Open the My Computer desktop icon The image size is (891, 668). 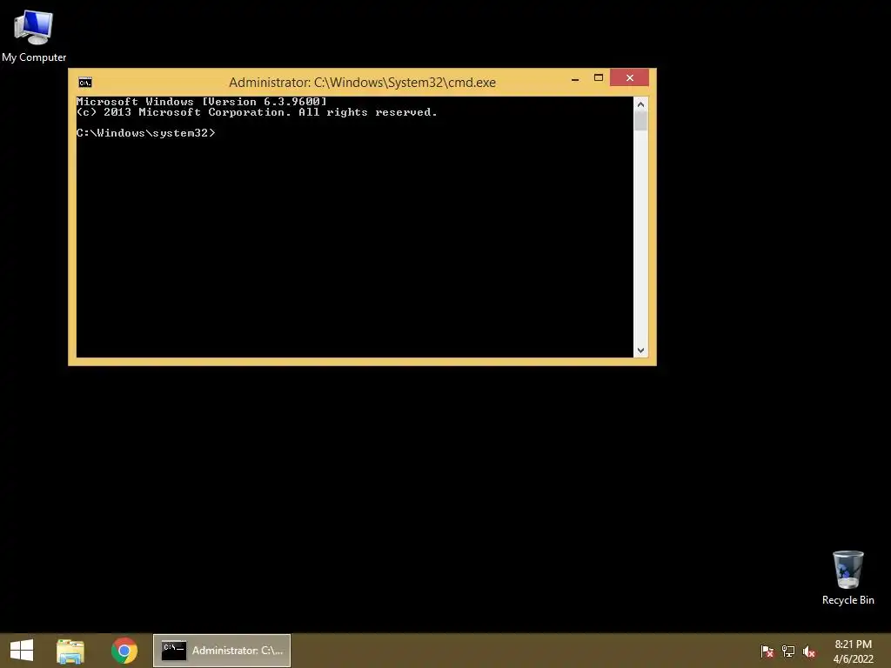34,36
